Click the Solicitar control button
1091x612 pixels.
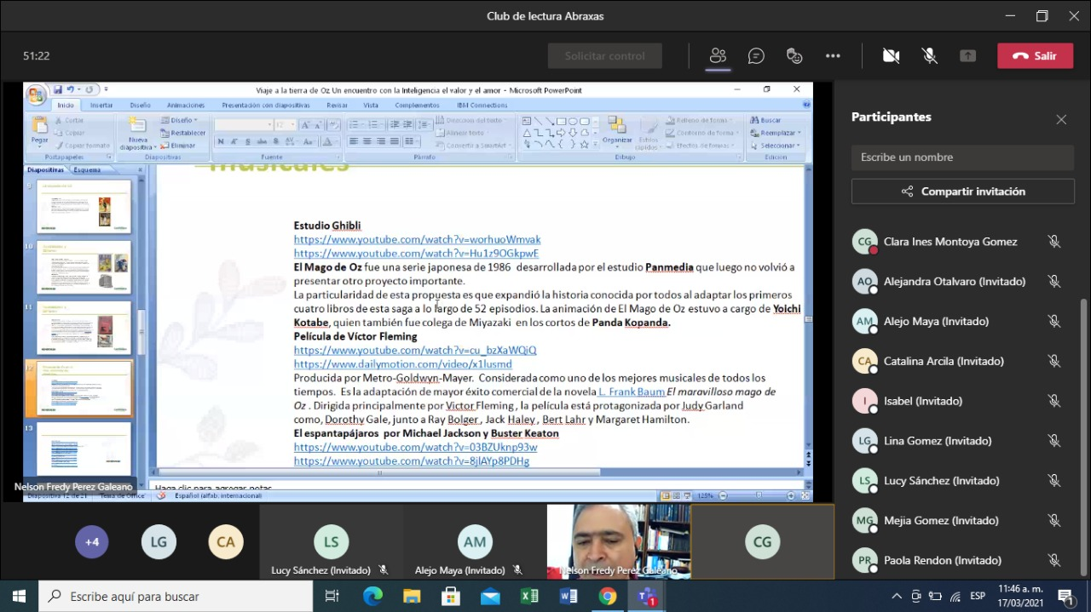point(605,56)
